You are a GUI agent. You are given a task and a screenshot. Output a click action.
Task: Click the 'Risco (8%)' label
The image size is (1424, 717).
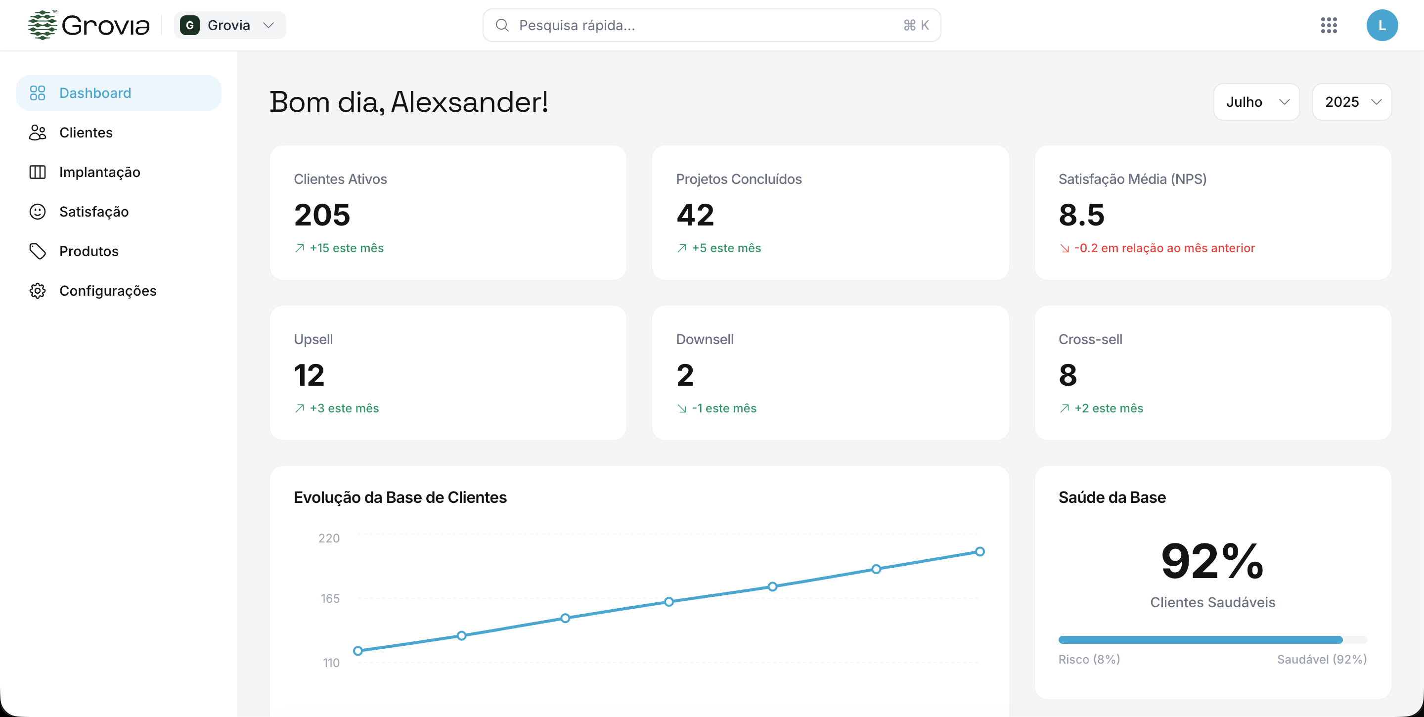tap(1089, 660)
